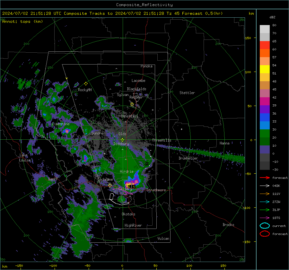Click the Okotoks town label
The width and height of the screenshot is (289, 270).
(128, 214)
